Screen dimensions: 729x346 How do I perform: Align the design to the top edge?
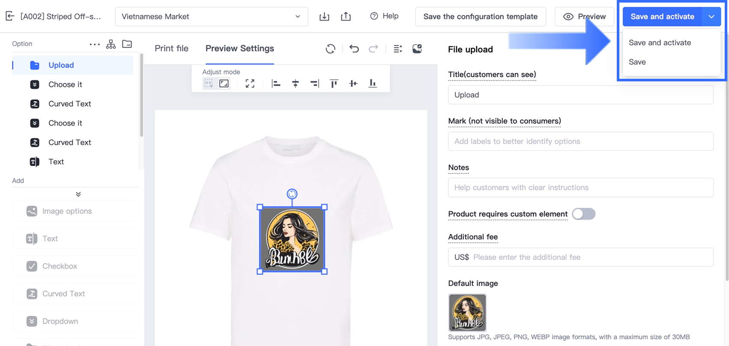coord(334,84)
